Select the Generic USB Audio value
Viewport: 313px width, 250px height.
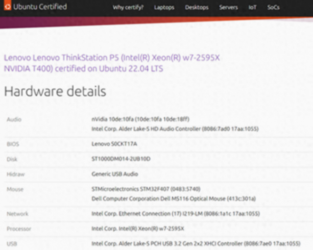115,174
